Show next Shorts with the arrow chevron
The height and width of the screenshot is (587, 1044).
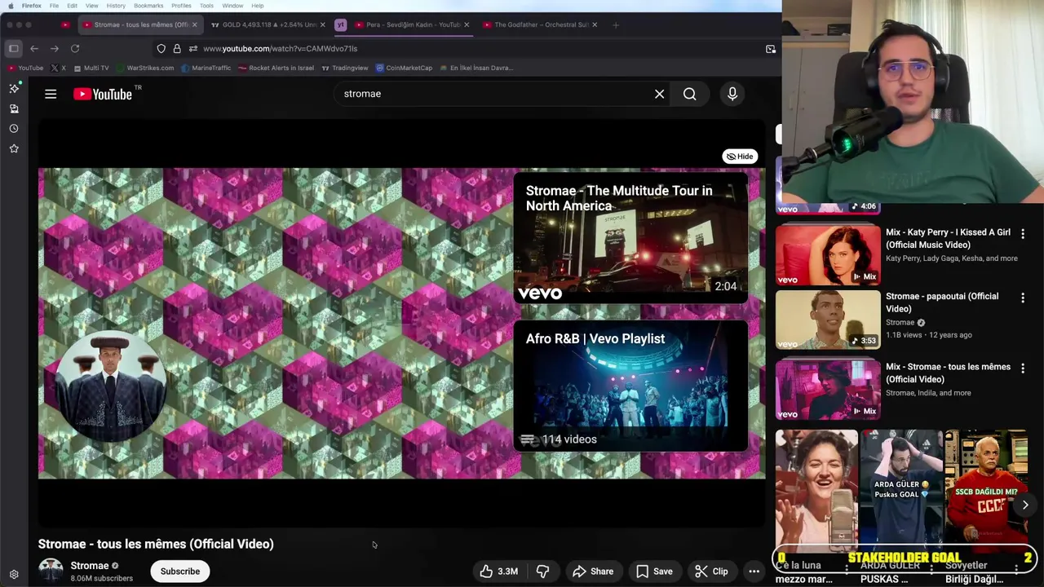point(1025,505)
